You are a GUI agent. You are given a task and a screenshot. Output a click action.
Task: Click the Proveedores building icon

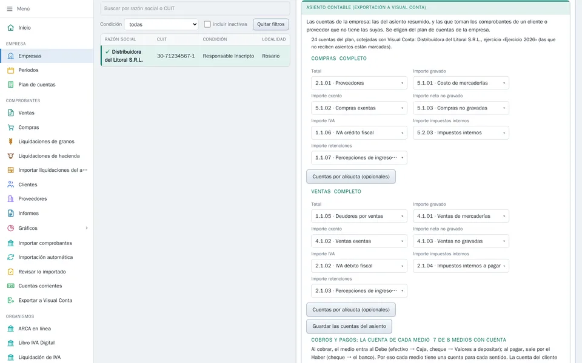(11, 198)
